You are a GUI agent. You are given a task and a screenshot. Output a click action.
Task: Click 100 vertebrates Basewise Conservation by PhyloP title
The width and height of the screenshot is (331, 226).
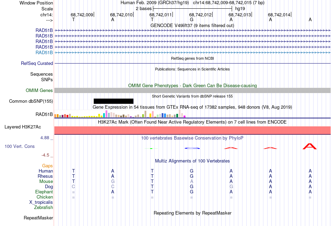(x=192, y=138)
